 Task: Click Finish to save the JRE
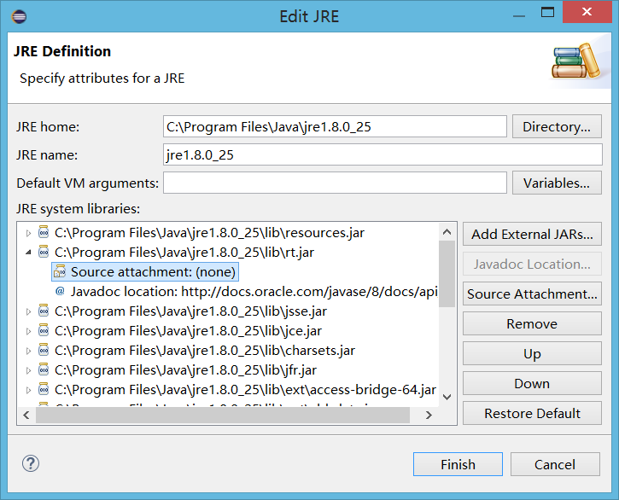click(x=458, y=464)
